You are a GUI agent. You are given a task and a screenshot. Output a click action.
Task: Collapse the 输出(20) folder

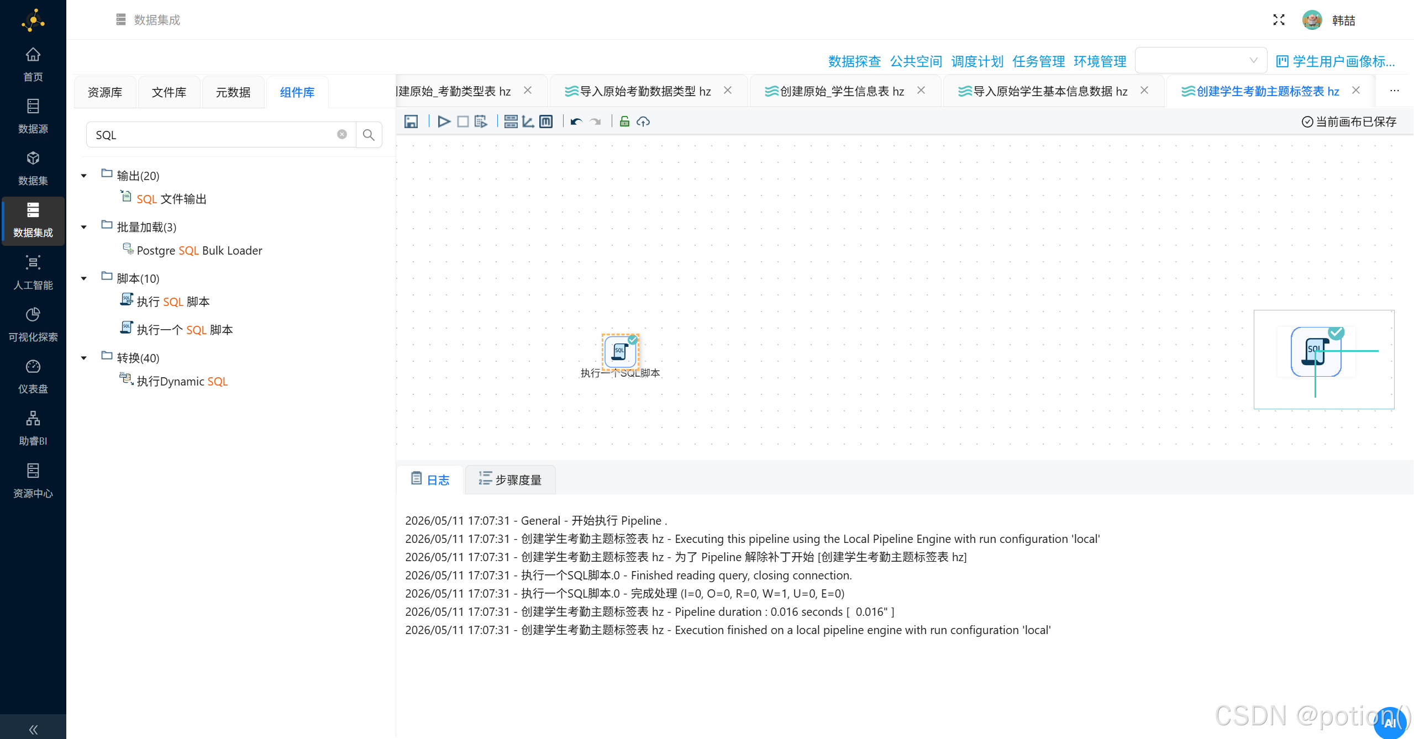click(x=84, y=176)
